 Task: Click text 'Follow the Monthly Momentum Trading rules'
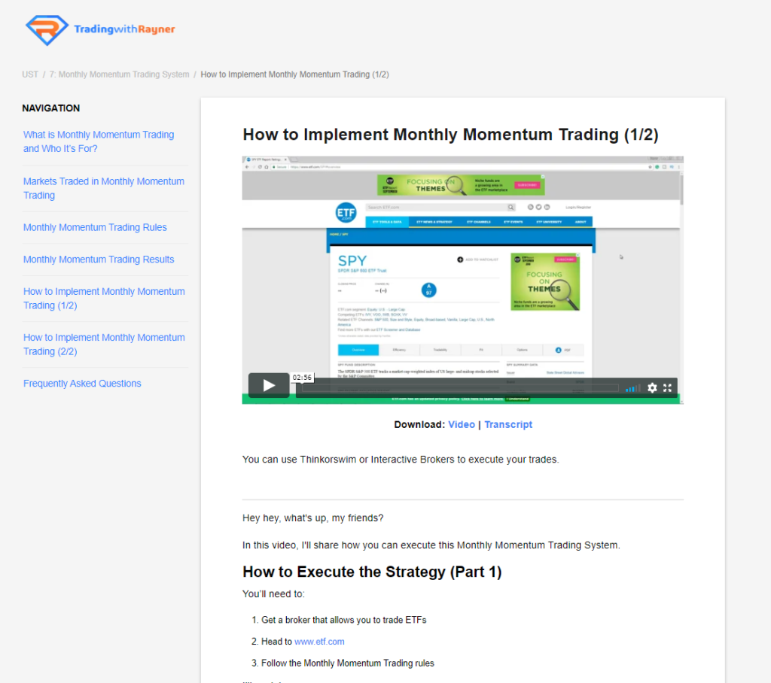coord(348,663)
